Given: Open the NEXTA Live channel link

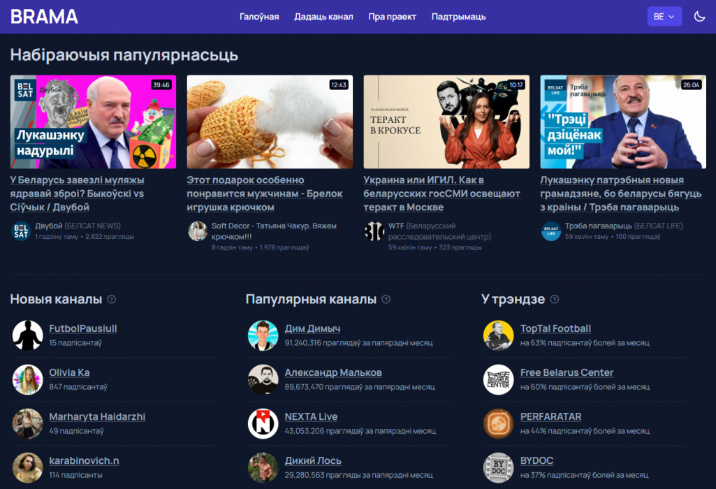Looking at the screenshot, I should tap(311, 416).
